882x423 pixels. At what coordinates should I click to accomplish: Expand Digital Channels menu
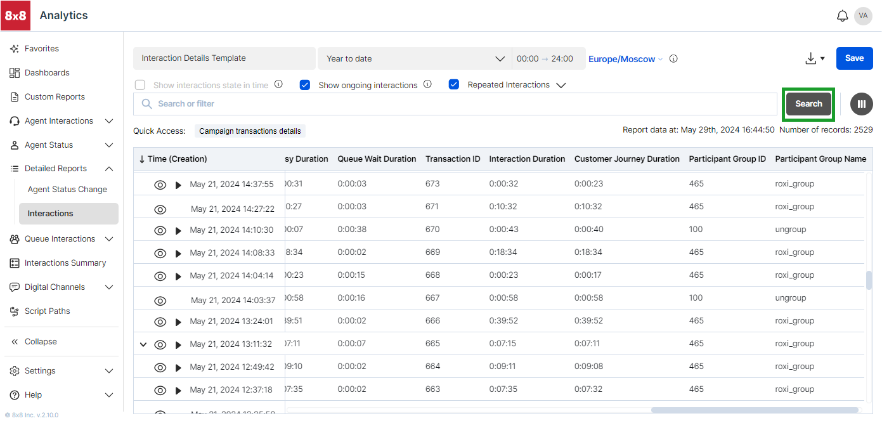[109, 287]
